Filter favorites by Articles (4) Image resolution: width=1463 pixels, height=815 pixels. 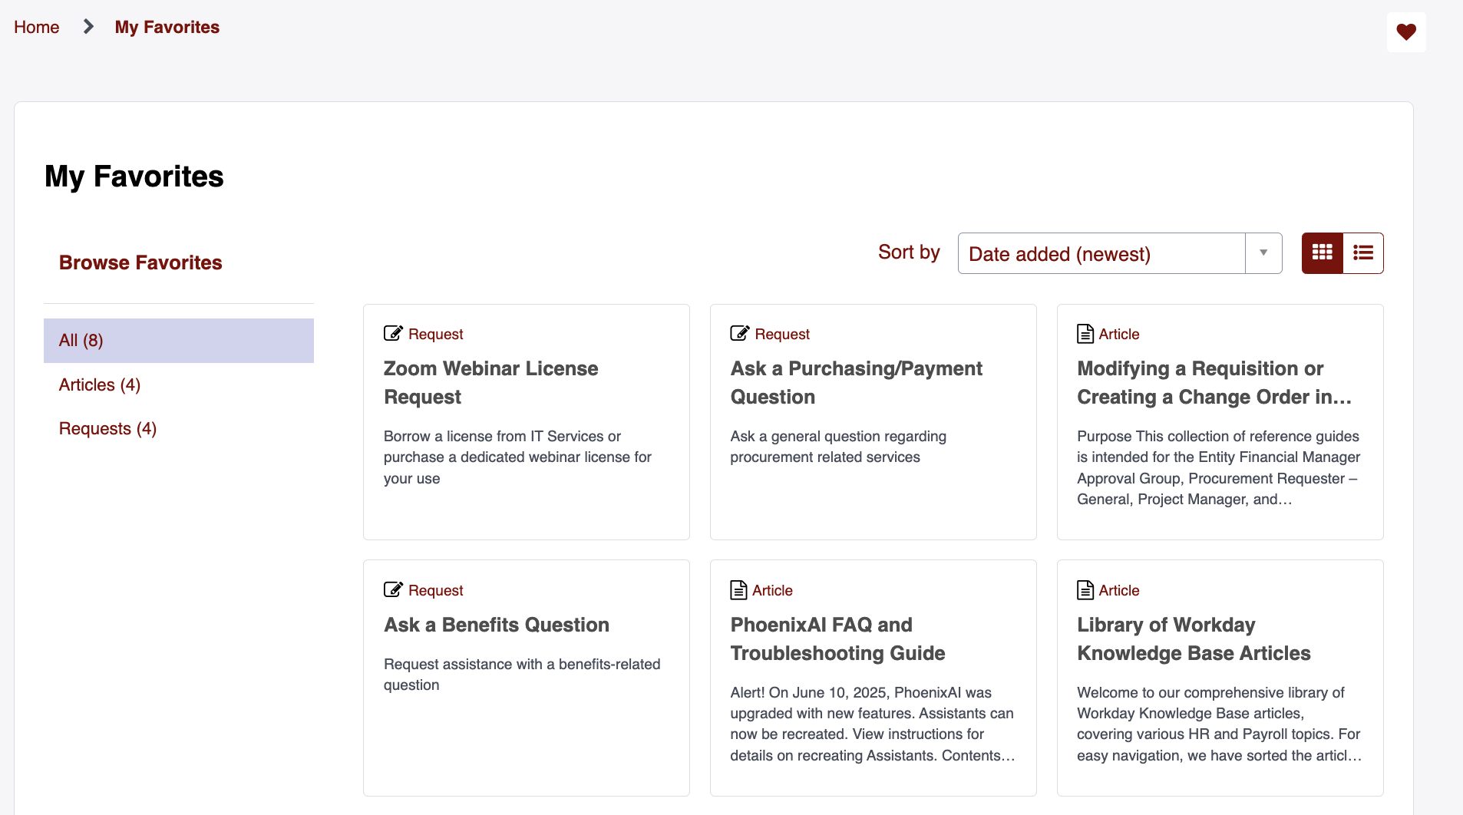[100, 384]
